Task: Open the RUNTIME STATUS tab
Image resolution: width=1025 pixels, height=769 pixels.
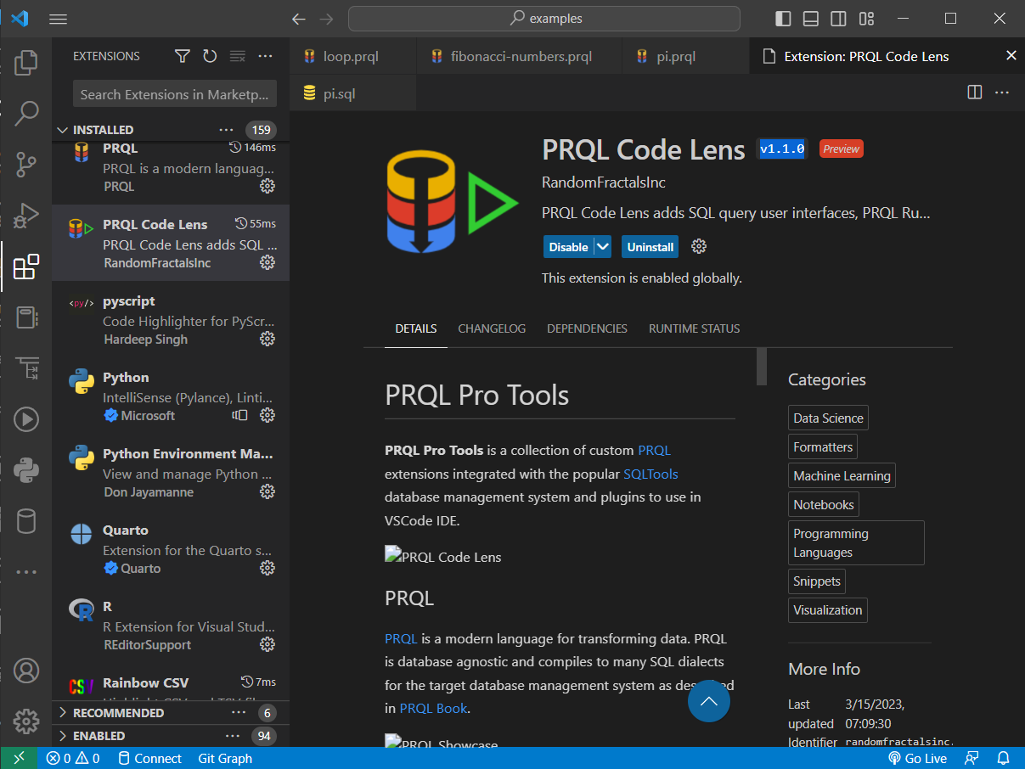Action: coord(694,328)
